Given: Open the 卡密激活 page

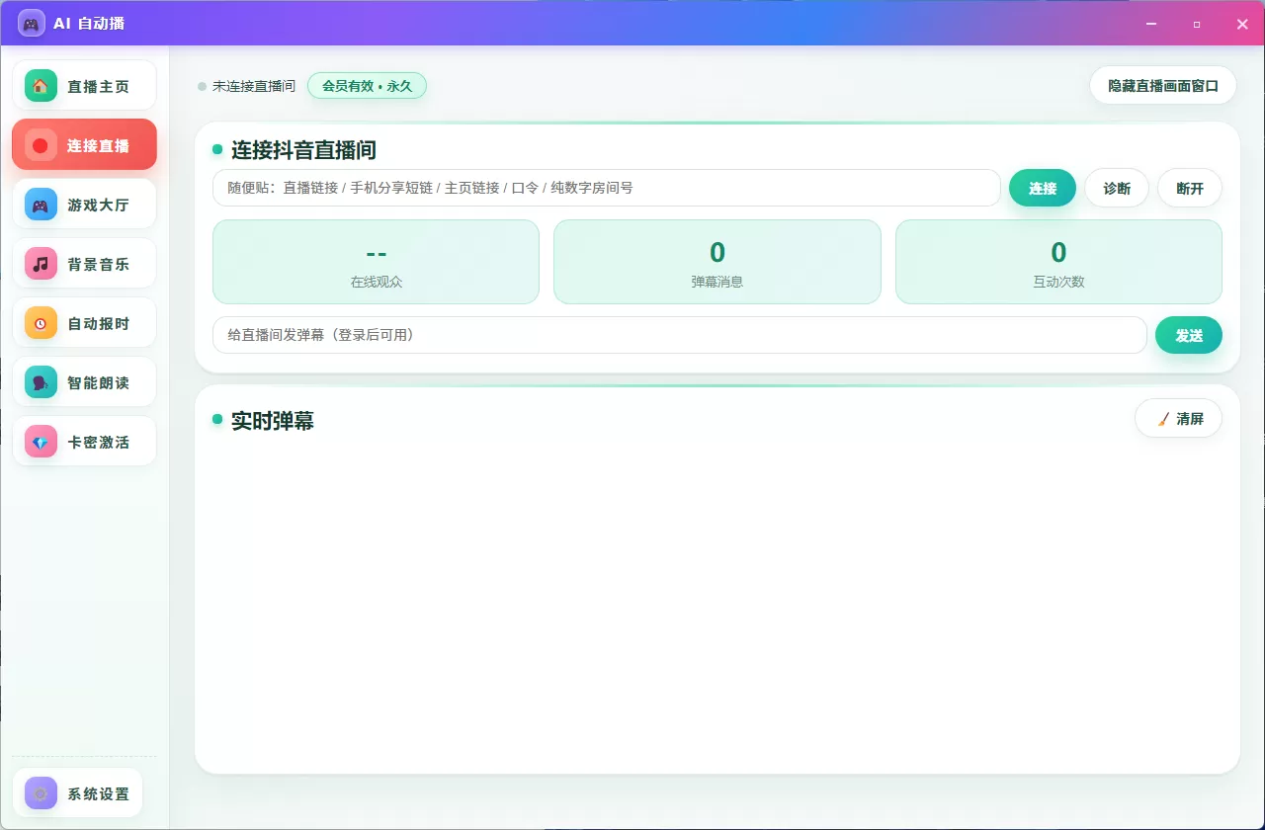Looking at the screenshot, I should 84,442.
